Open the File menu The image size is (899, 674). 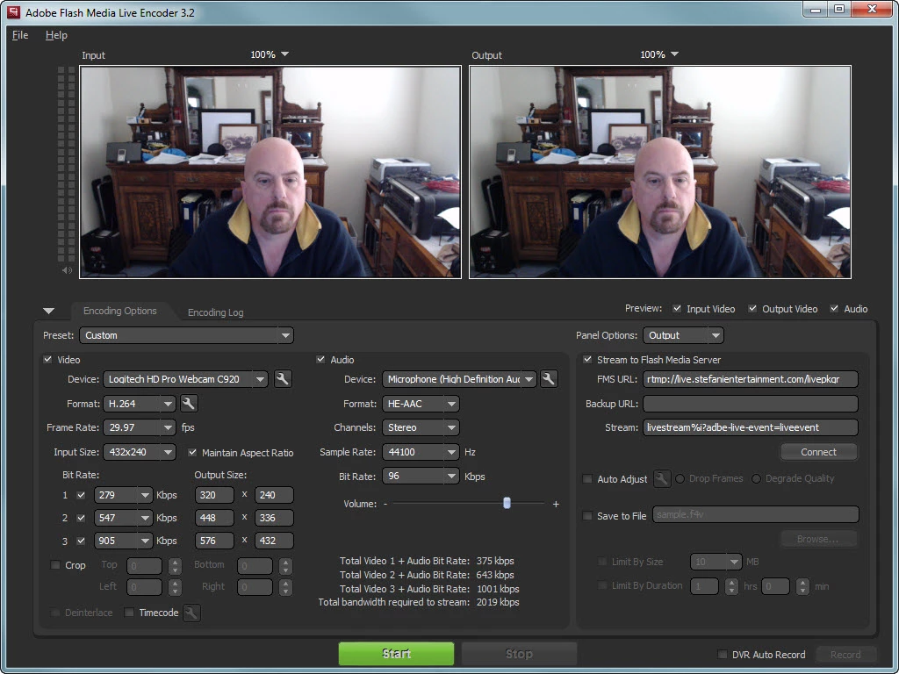[20, 35]
